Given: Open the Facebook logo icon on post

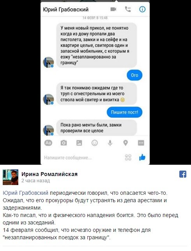Looking at the screenshot, I should 183,174.
